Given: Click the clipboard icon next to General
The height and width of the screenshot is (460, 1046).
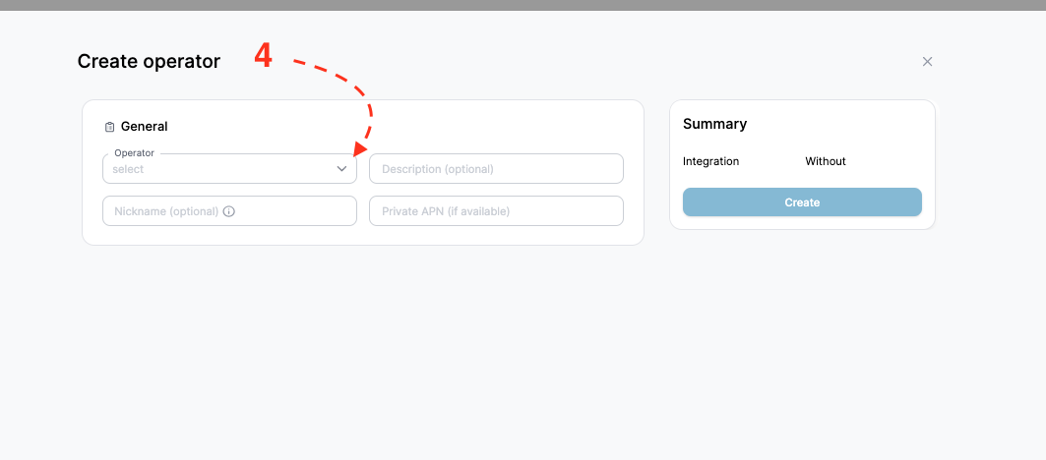Looking at the screenshot, I should 110,127.
